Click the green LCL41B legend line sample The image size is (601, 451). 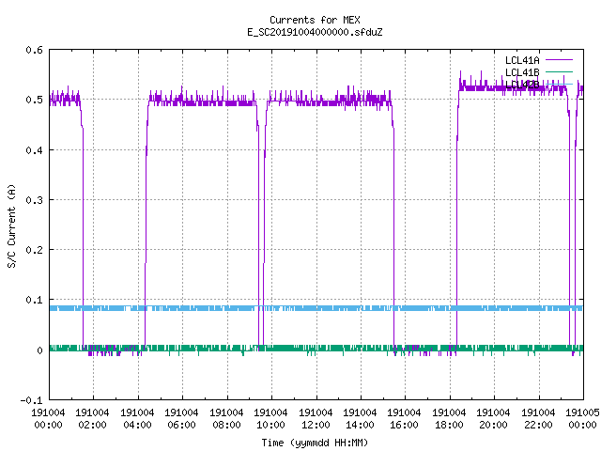click(x=559, y=71)
